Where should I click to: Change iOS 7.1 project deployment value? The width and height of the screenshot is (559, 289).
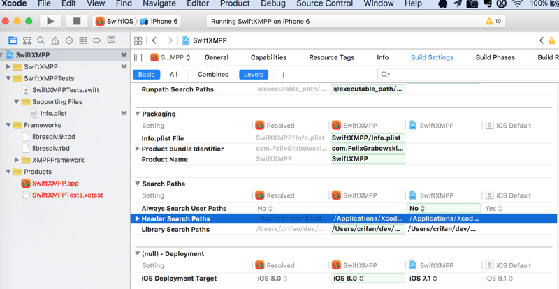pos(423,279)
